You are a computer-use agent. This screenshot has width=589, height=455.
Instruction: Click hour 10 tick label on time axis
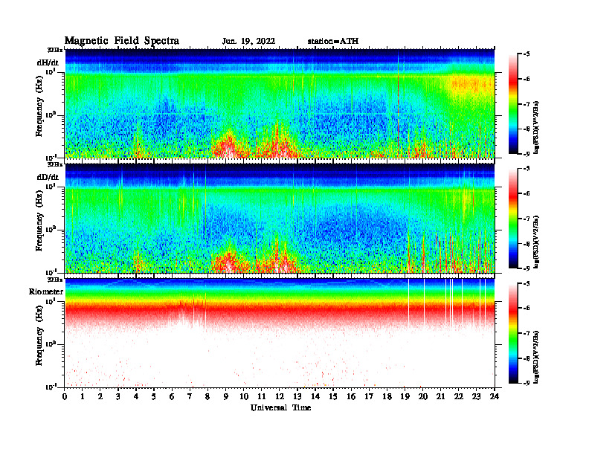tap(244, 396)
